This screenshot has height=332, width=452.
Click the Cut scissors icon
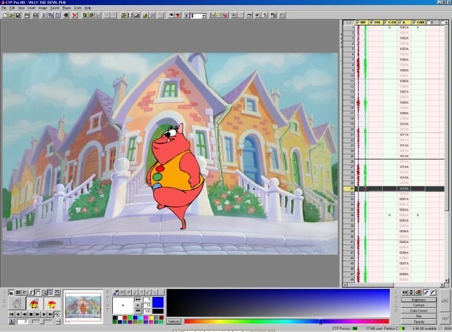pos(44,15)
